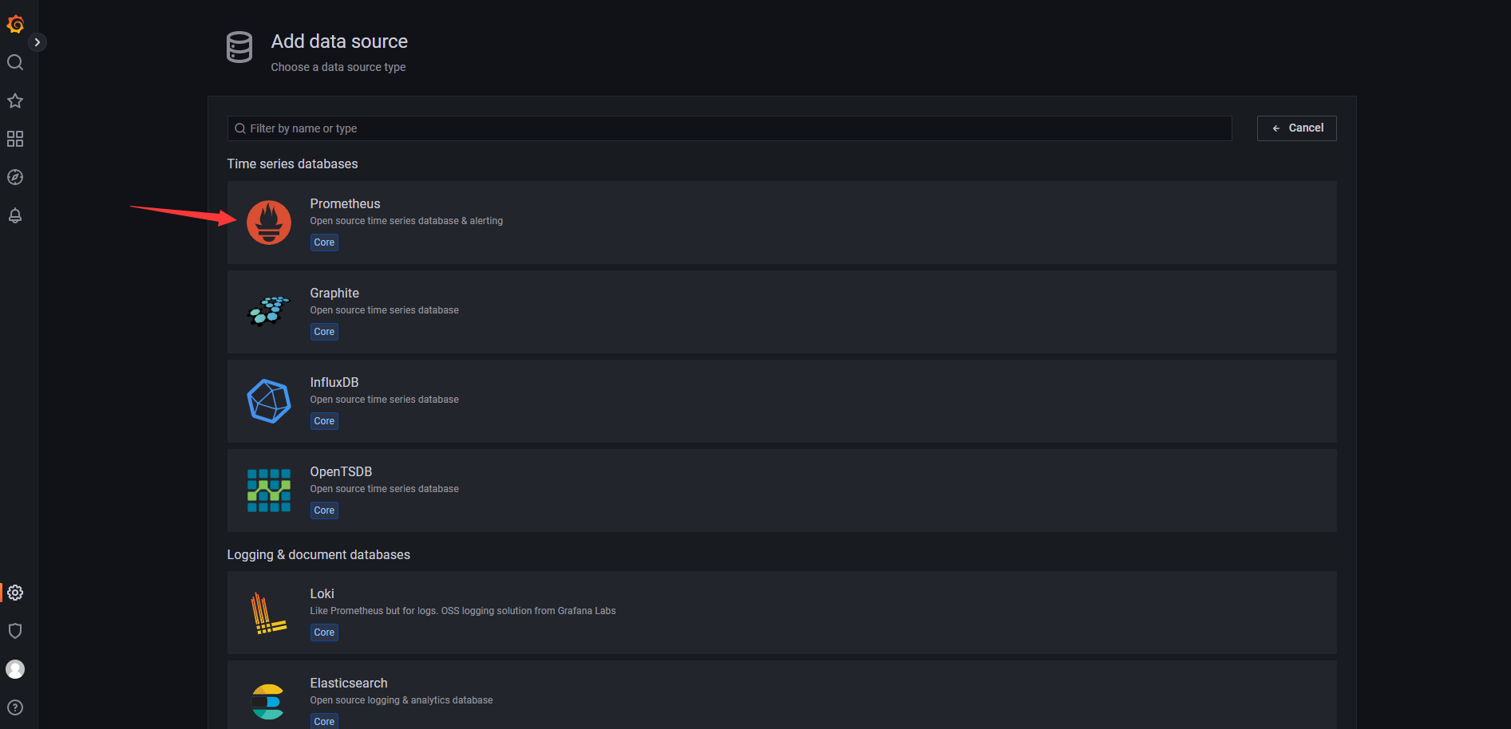Open the Starred dashboards icon
This screenshot has width=1511, height=729.
coord(15,100)
